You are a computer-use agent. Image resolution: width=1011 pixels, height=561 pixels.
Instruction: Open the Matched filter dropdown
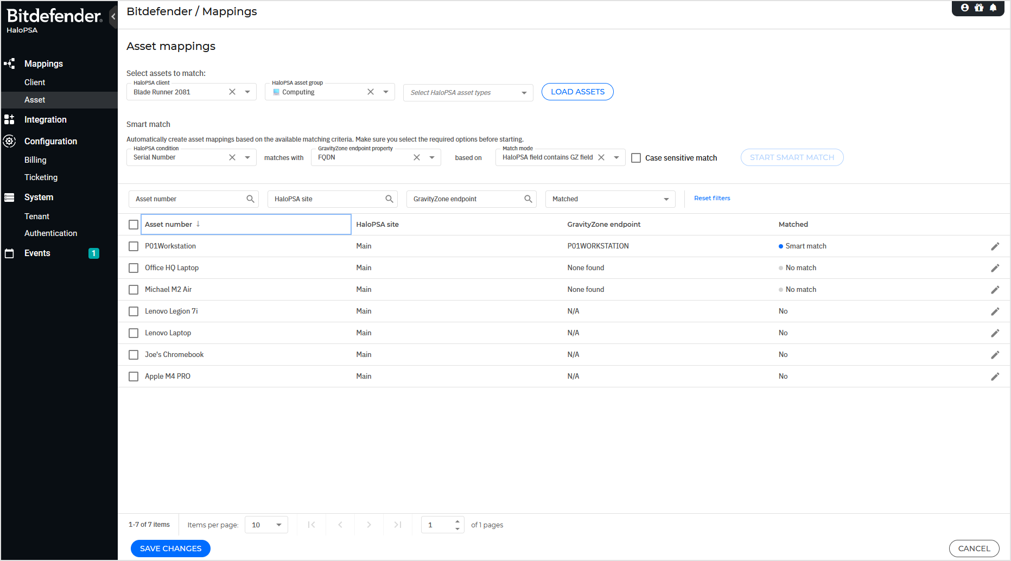coord(667,199)
